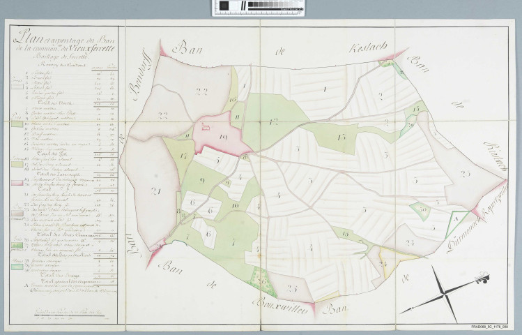Screen dimensions: 522x335
Task: Click the pink swatch in the legend column
Action: (x=14, y=181)
